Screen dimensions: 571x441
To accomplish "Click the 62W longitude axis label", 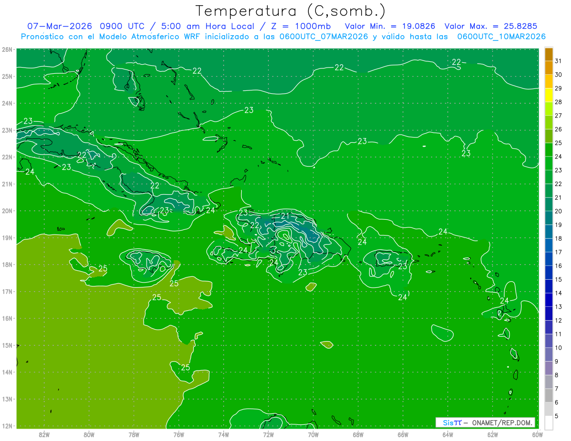I will 492,434.
